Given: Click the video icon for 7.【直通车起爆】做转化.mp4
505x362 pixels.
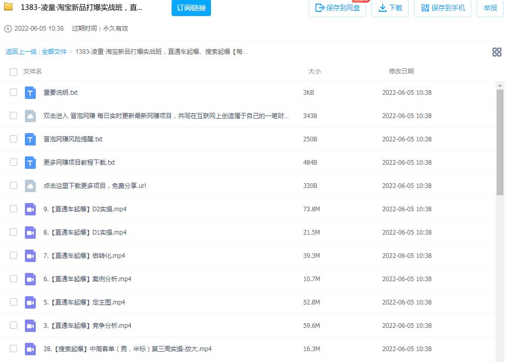Looking at the screenshot, I should [30, 256].
